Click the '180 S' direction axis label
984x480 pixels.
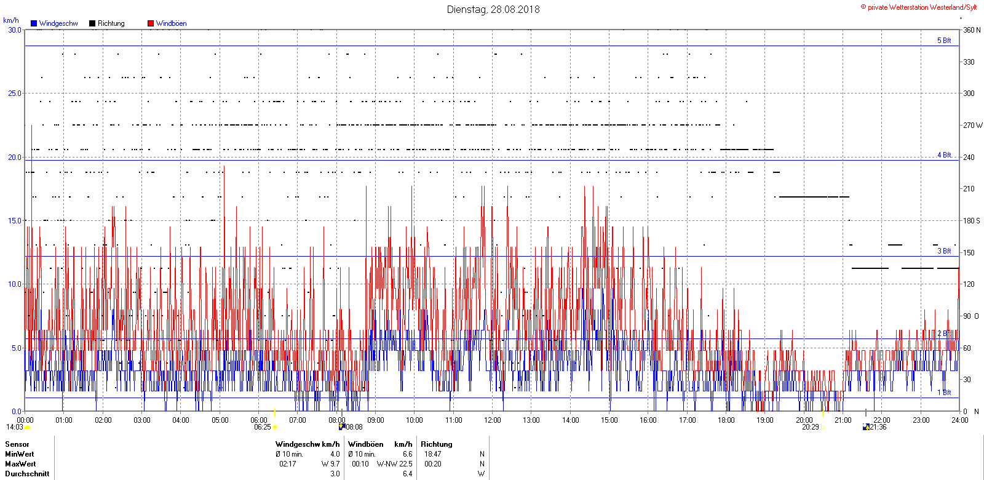[972, 220]
